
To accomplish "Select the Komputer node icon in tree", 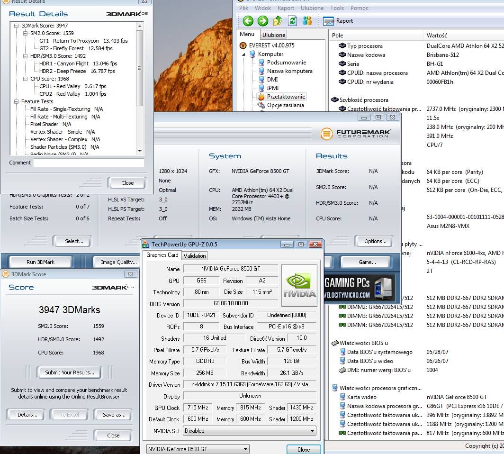I will tap(252, 54).
